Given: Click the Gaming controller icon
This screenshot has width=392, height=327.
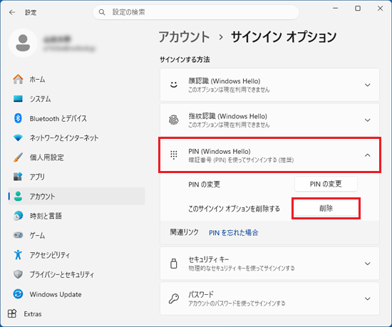Looking at the screenshot, I should tap(18, 235).
